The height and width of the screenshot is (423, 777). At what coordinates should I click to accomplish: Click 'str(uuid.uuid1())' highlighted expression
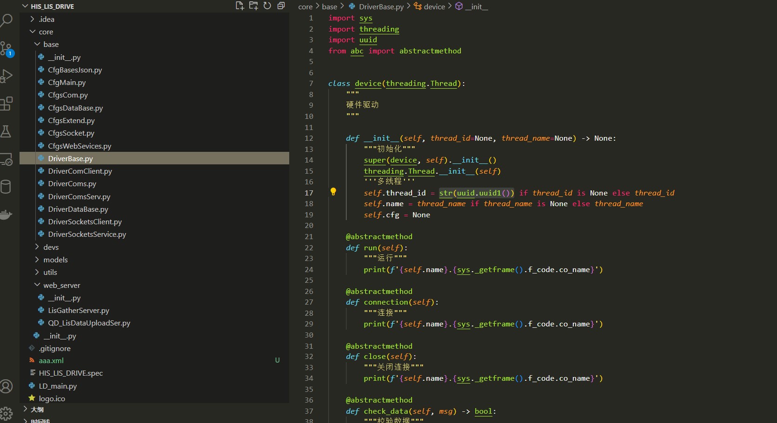tap(477, 193)
